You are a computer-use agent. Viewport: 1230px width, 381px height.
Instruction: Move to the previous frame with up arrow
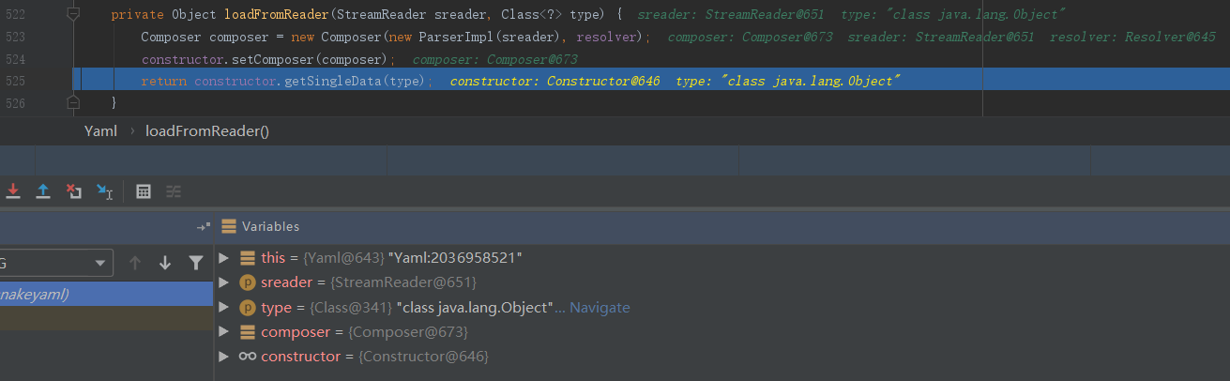(x=135, y=263)
